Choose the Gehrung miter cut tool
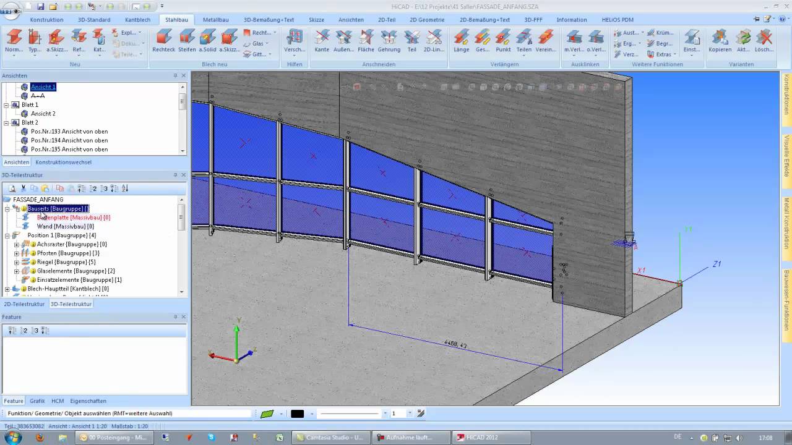 pyautogui.click(x=389, y=41)
